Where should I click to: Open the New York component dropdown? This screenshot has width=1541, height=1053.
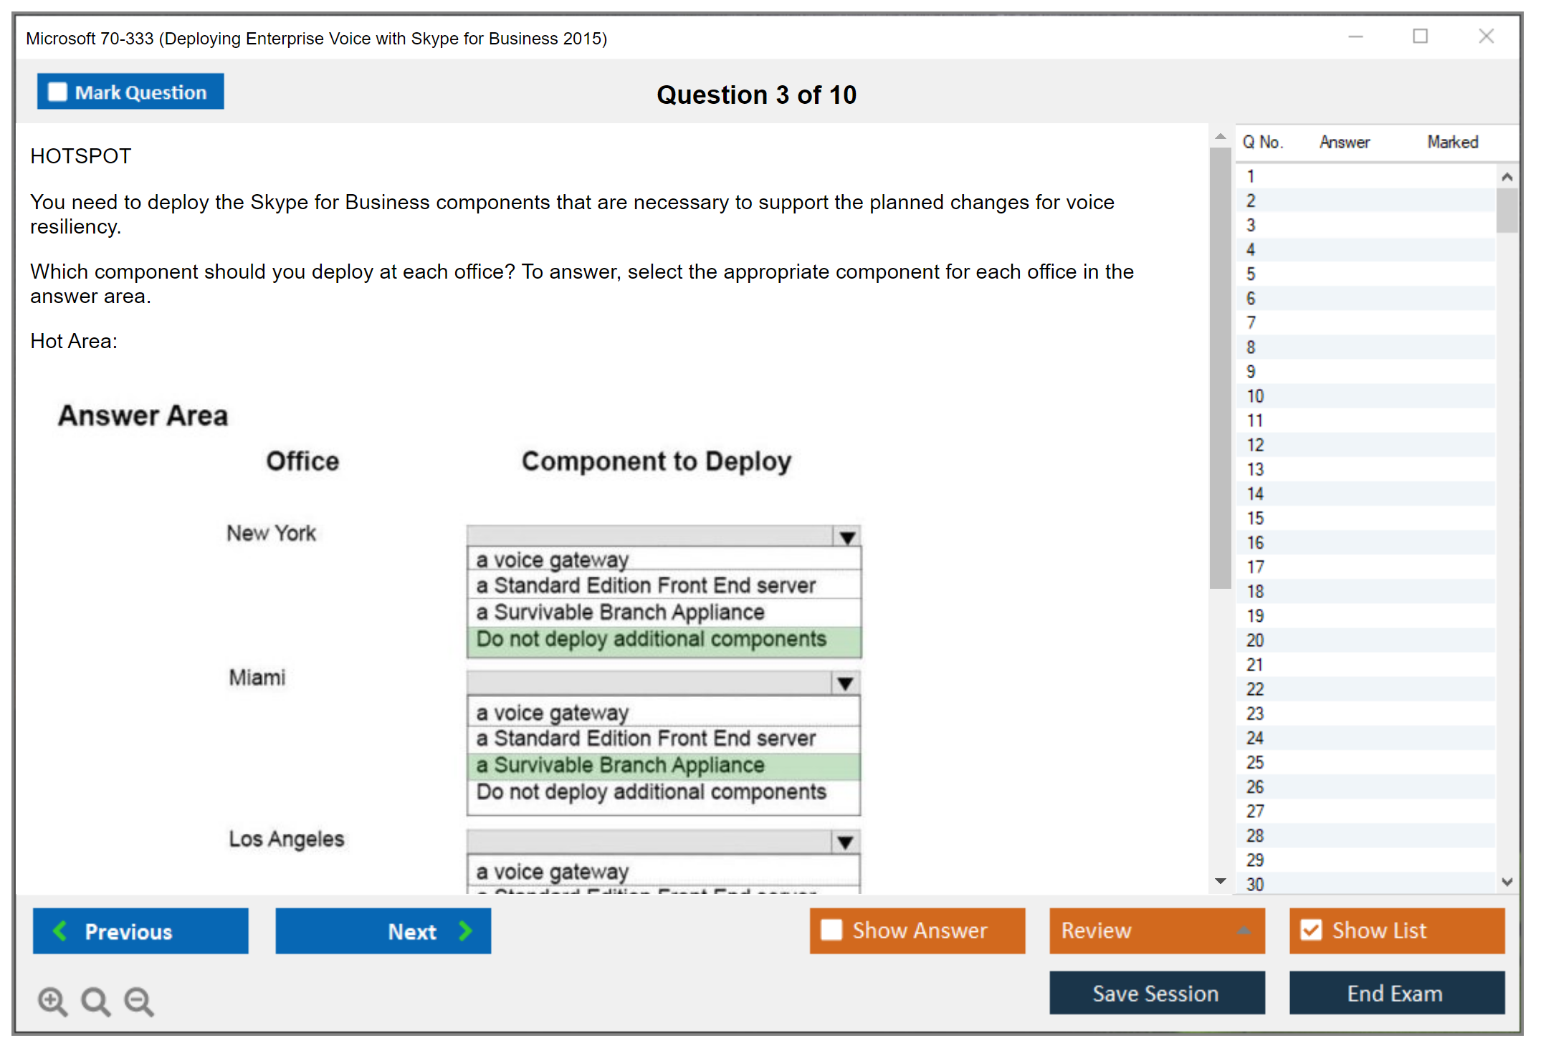[x=847, y=537]
